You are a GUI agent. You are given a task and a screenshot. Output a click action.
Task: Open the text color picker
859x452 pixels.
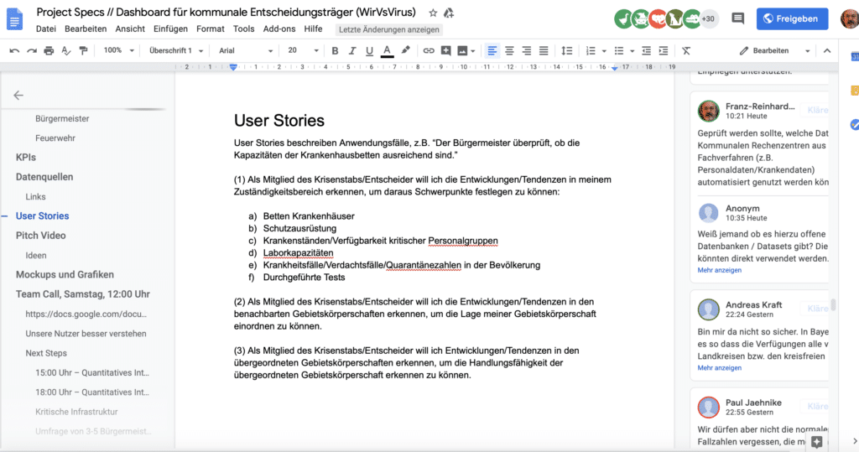[387, 51]
